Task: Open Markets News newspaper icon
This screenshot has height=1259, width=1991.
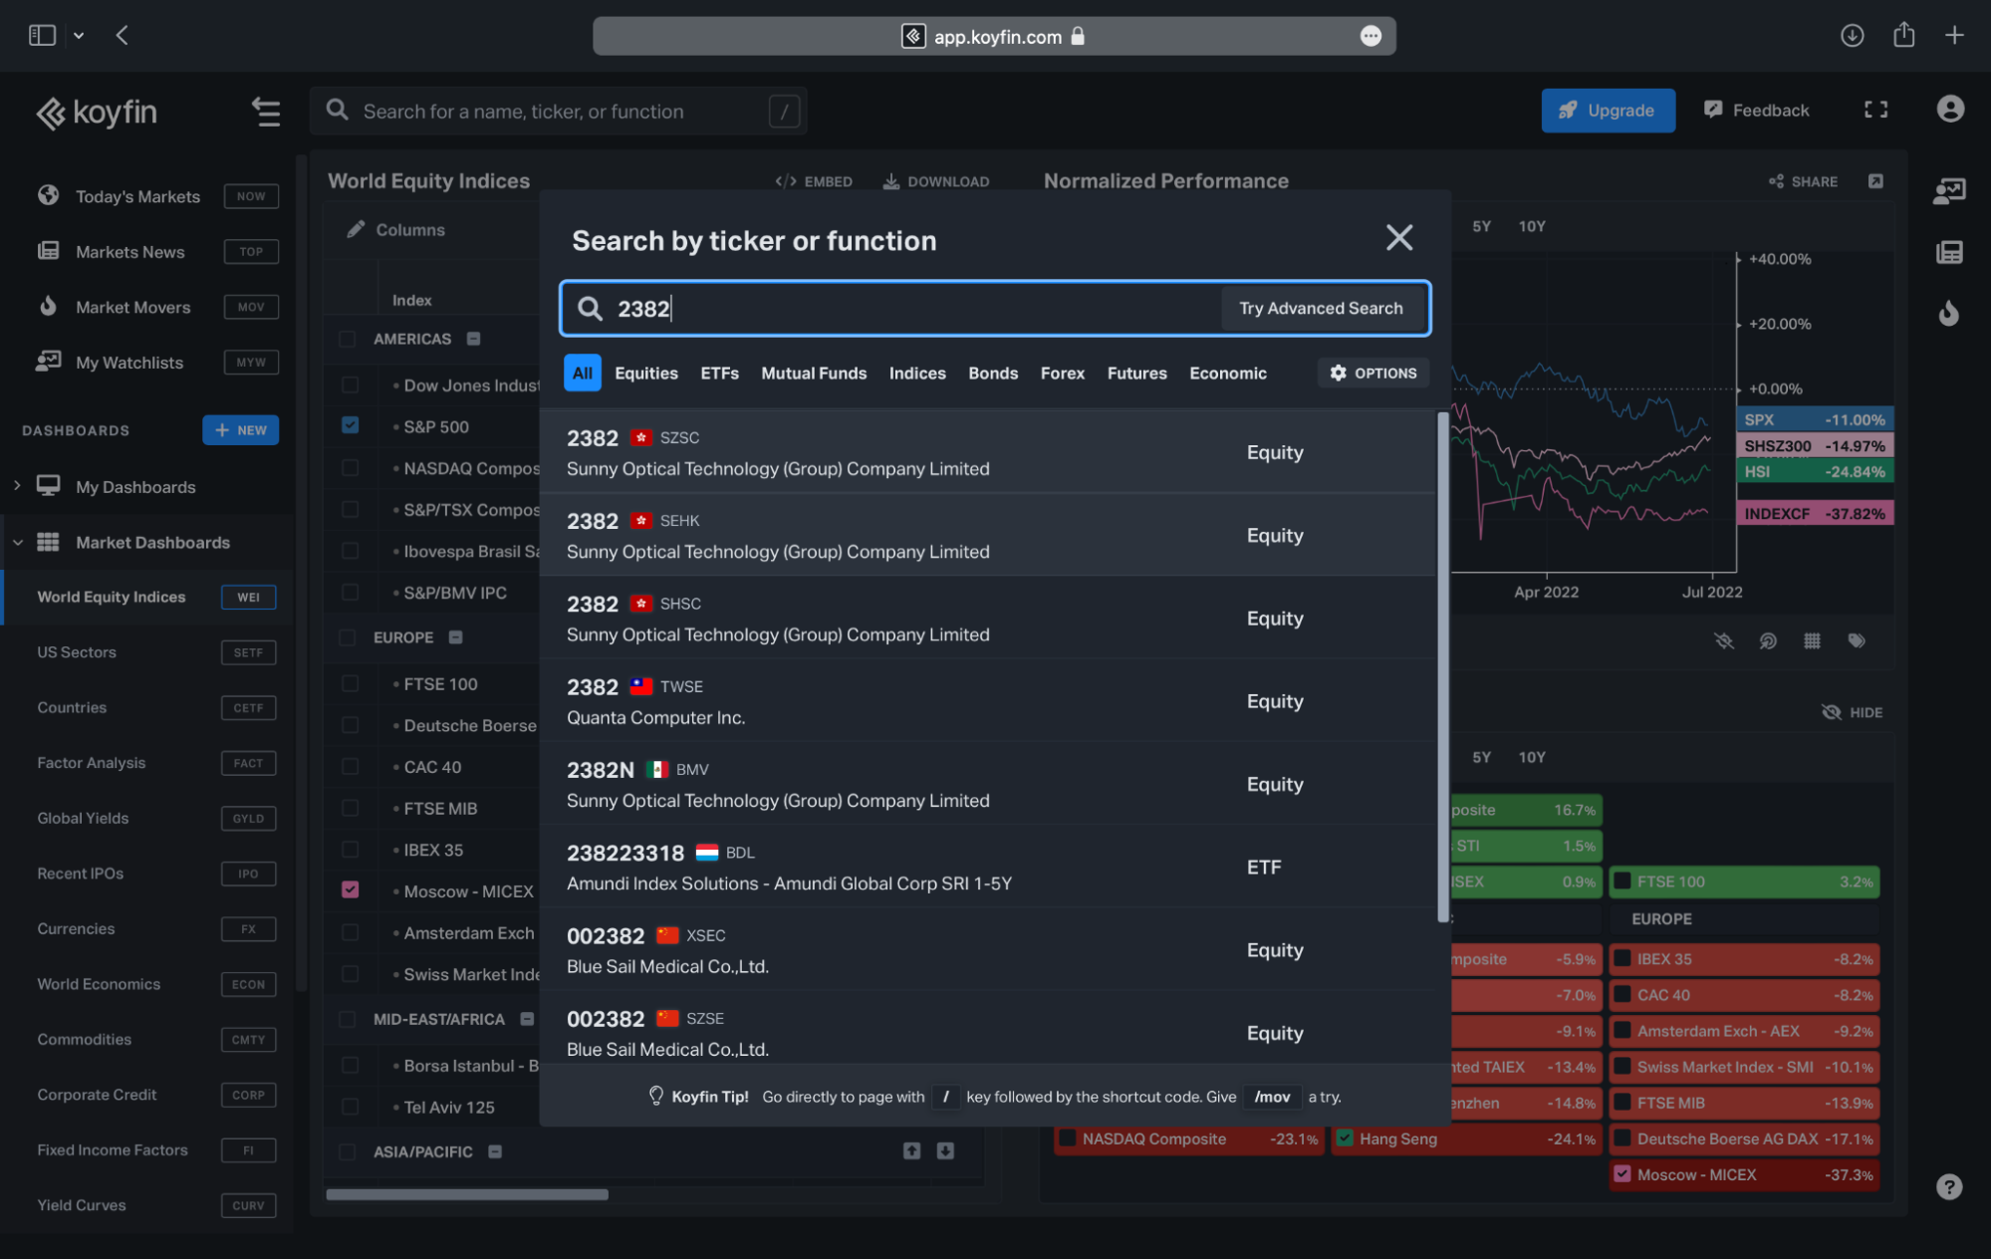Action: [x=48, y=251]
